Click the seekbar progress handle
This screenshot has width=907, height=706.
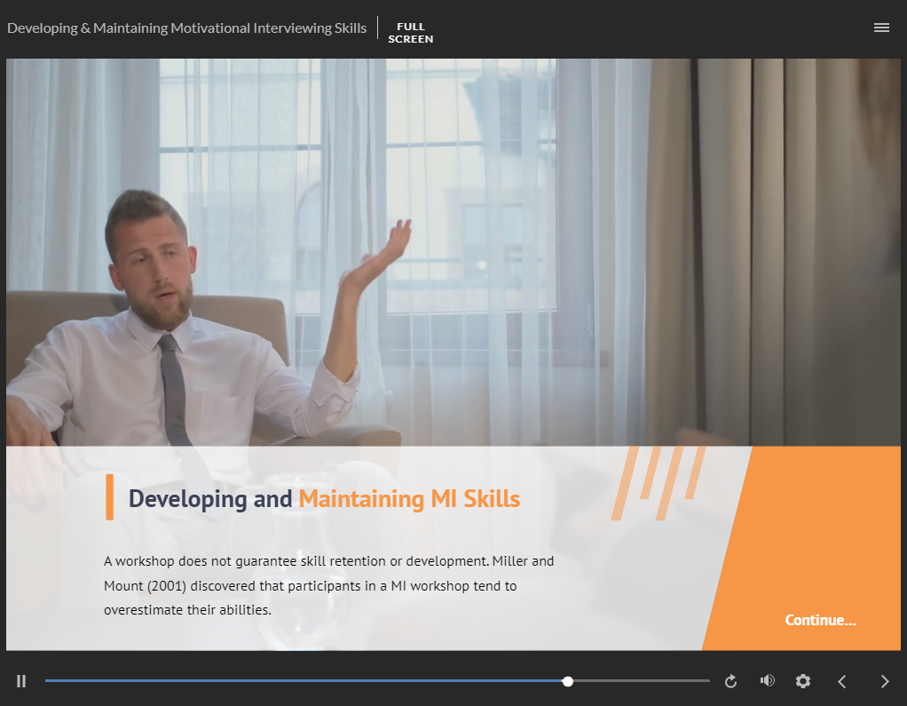[568, 682]
